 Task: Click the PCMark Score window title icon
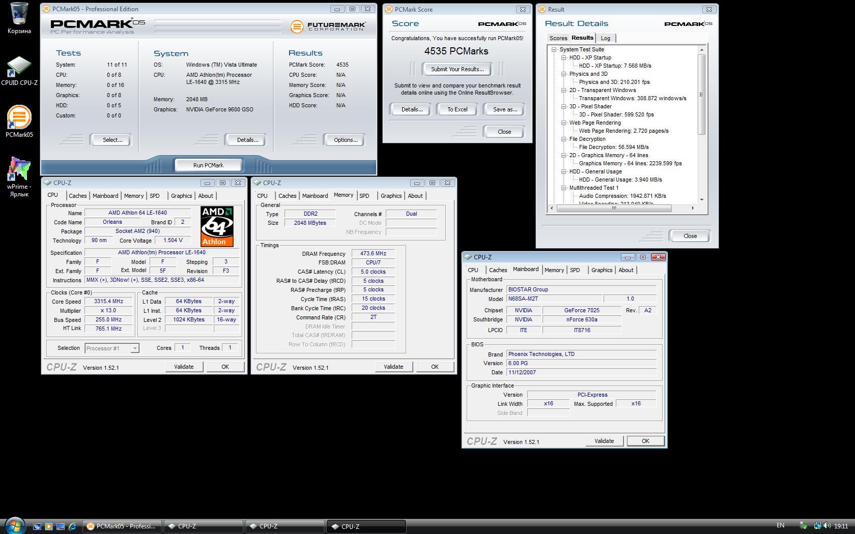[389, 9]
